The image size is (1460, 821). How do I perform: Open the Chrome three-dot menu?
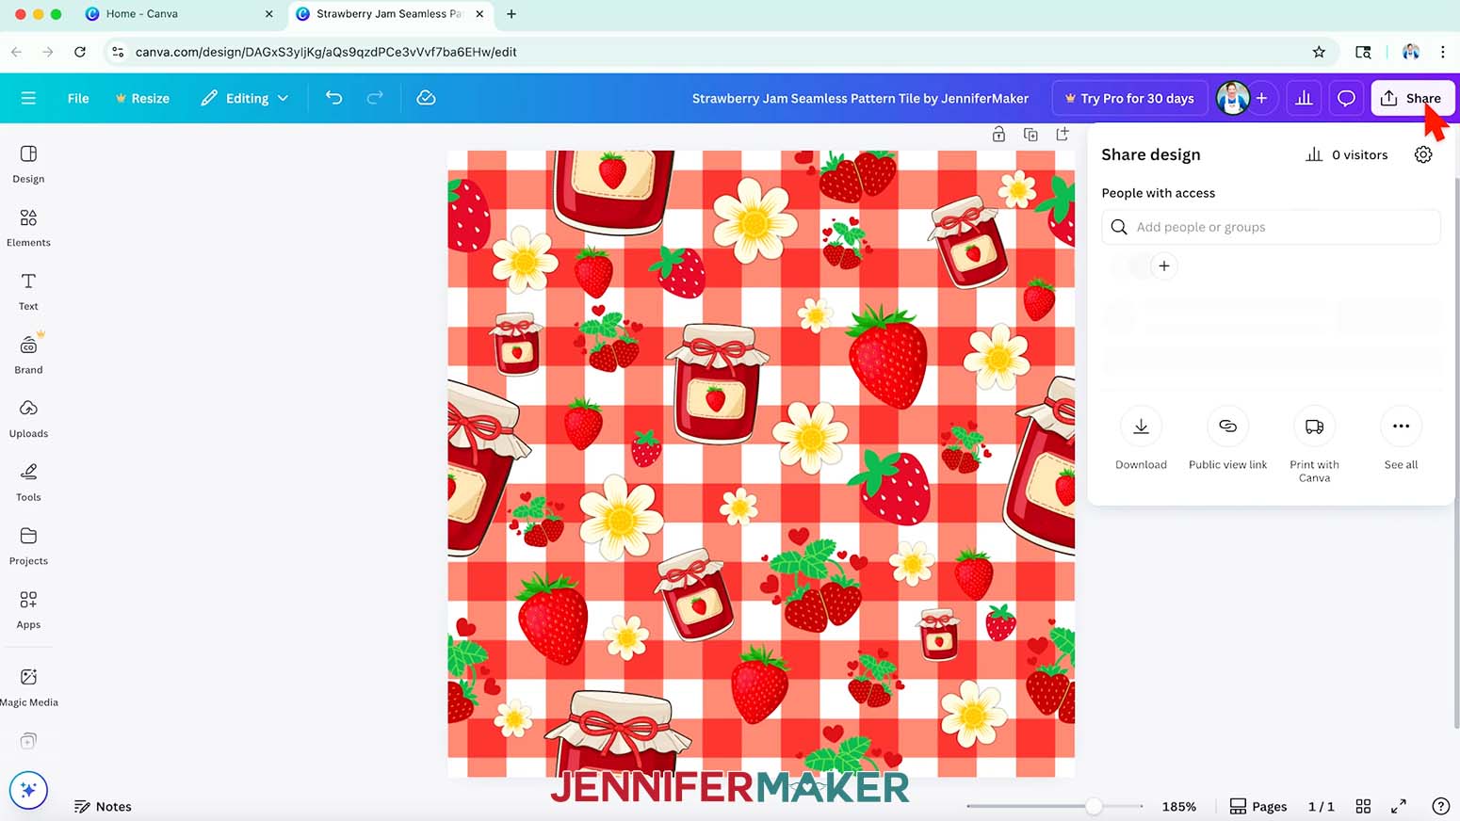[1442, 52]
